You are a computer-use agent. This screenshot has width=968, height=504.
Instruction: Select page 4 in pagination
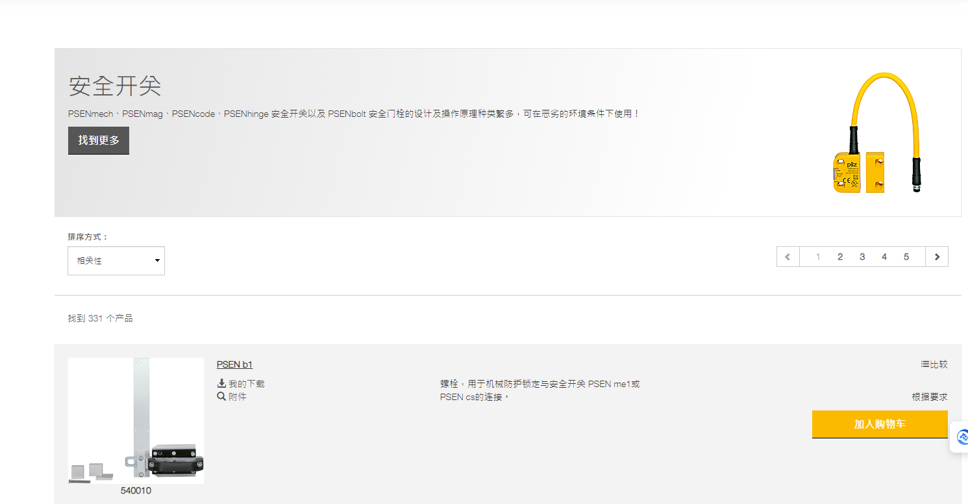884,257
